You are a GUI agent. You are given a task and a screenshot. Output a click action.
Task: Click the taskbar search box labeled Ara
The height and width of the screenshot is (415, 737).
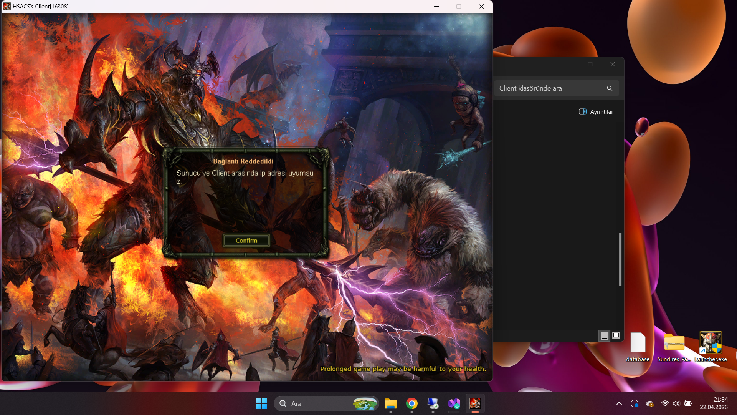[x=326, y=403]
